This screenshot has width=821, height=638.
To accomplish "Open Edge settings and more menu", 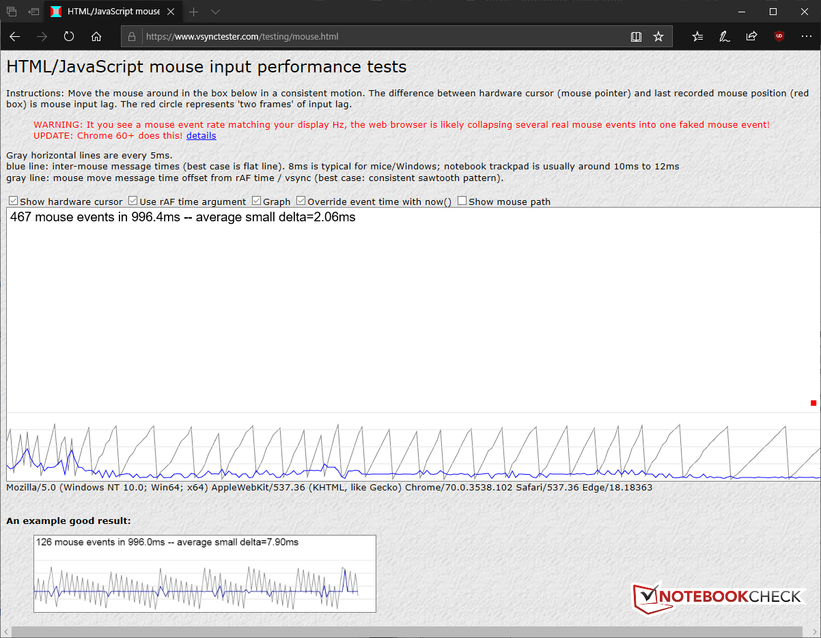I will (x=807, y=36).
